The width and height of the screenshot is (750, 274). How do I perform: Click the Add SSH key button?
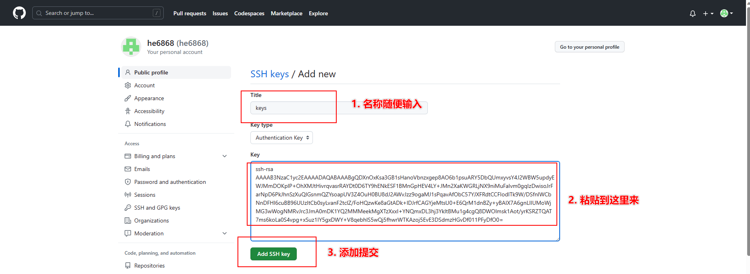click(x=273, y=254)
